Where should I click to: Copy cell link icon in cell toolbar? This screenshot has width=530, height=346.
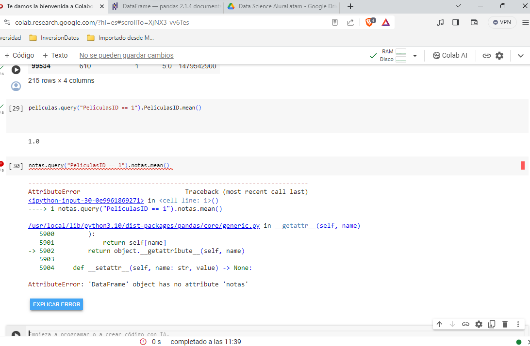click(465, 324)
